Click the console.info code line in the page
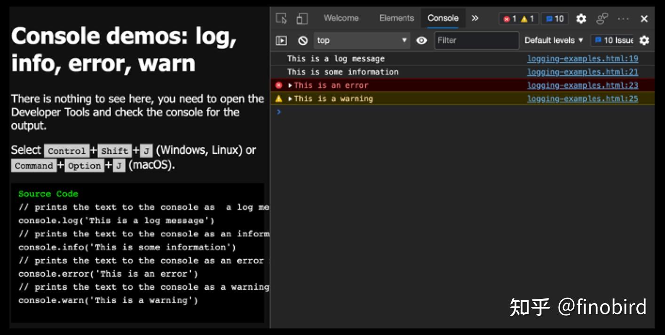The image size is (665, 335). (x=127, y=247)
